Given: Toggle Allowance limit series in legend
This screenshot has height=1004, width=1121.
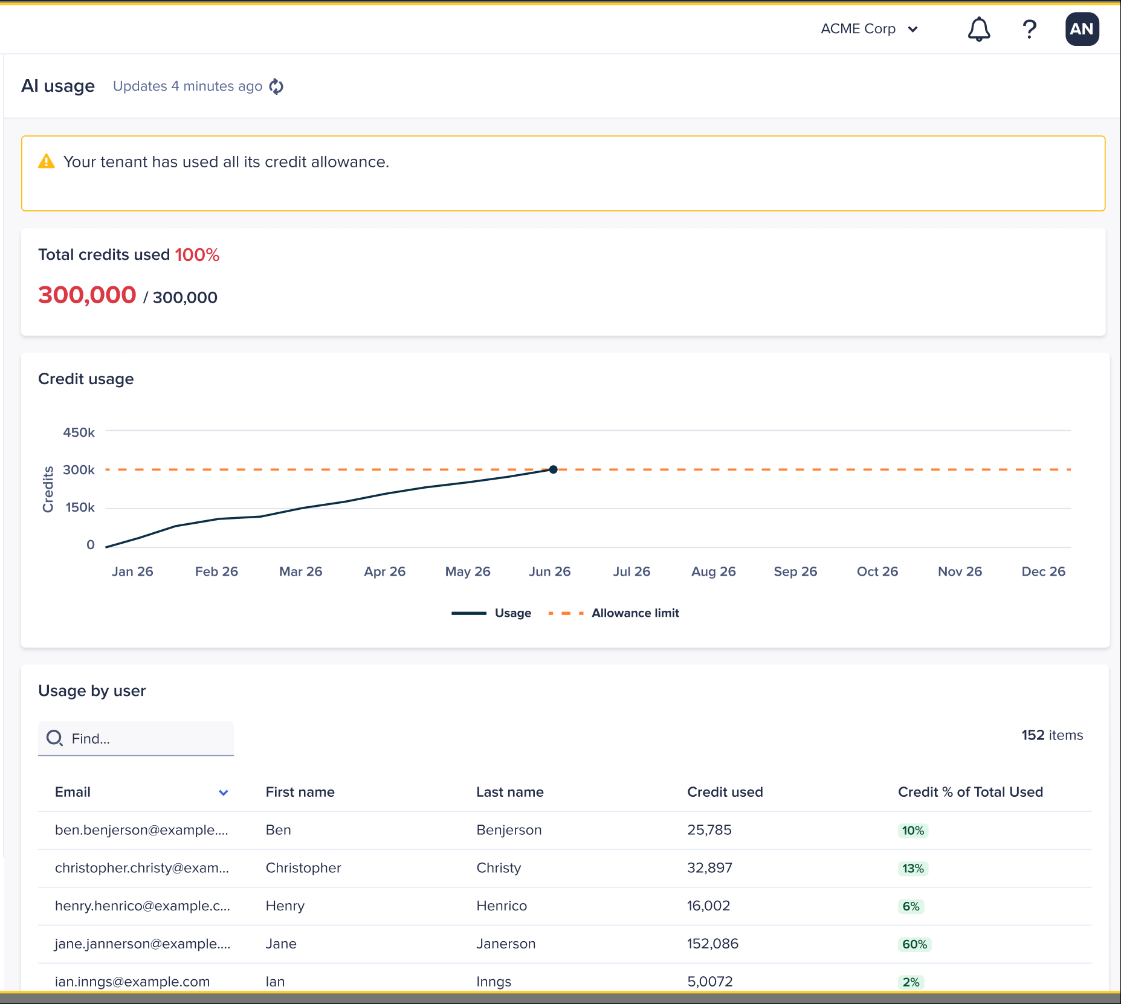Looking at the screenshot, I should click(613, 613).
